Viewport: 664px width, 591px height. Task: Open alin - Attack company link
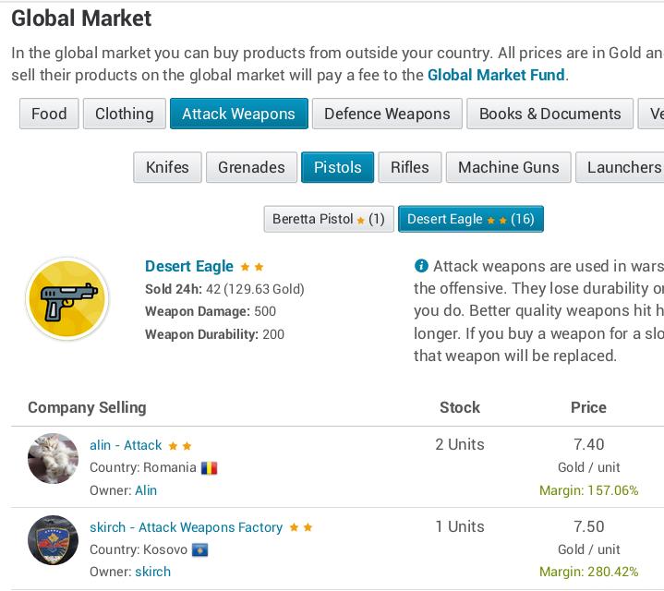pos(126,445)
